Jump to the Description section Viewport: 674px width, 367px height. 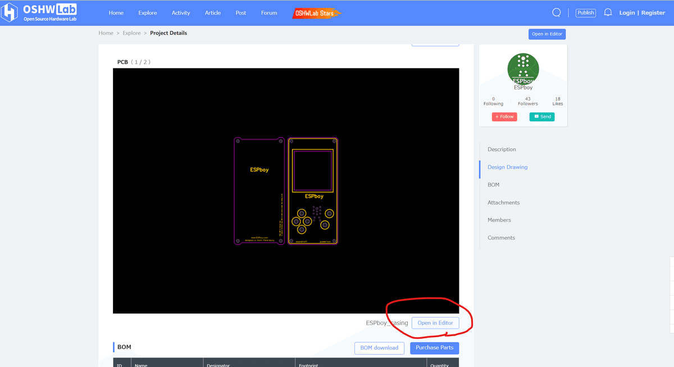pyautogui.click(x=502, y=149)
